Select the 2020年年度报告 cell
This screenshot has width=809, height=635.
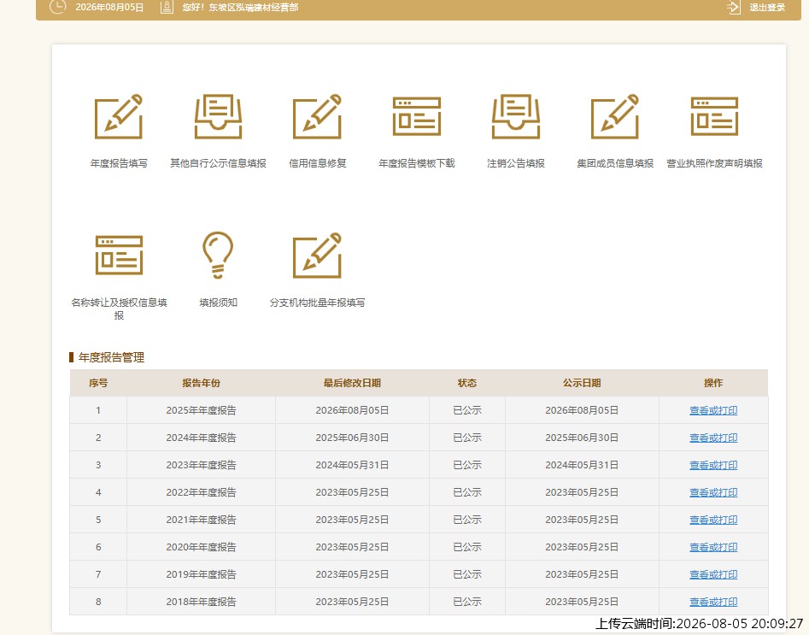(x=201, y=547)
